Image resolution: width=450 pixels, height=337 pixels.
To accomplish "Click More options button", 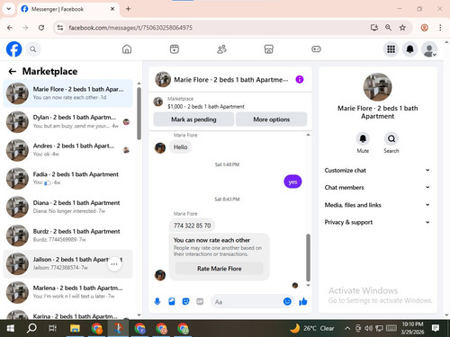I will tap(272, 120).
